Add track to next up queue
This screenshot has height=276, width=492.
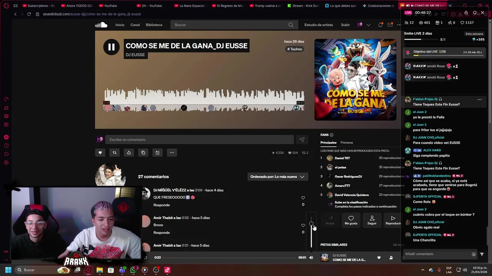pos(158,153)
